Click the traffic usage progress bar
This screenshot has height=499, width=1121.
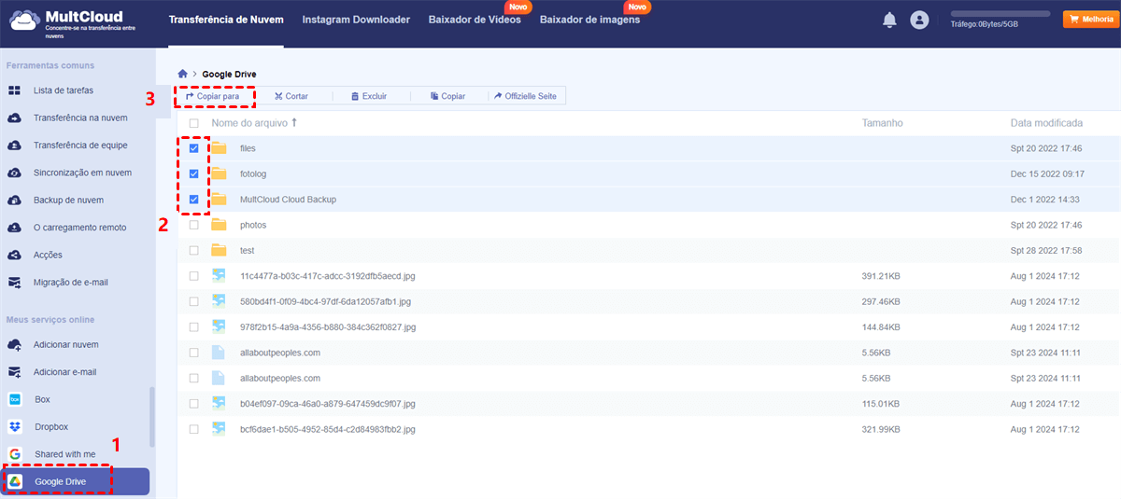click(x=1000, y=14)
